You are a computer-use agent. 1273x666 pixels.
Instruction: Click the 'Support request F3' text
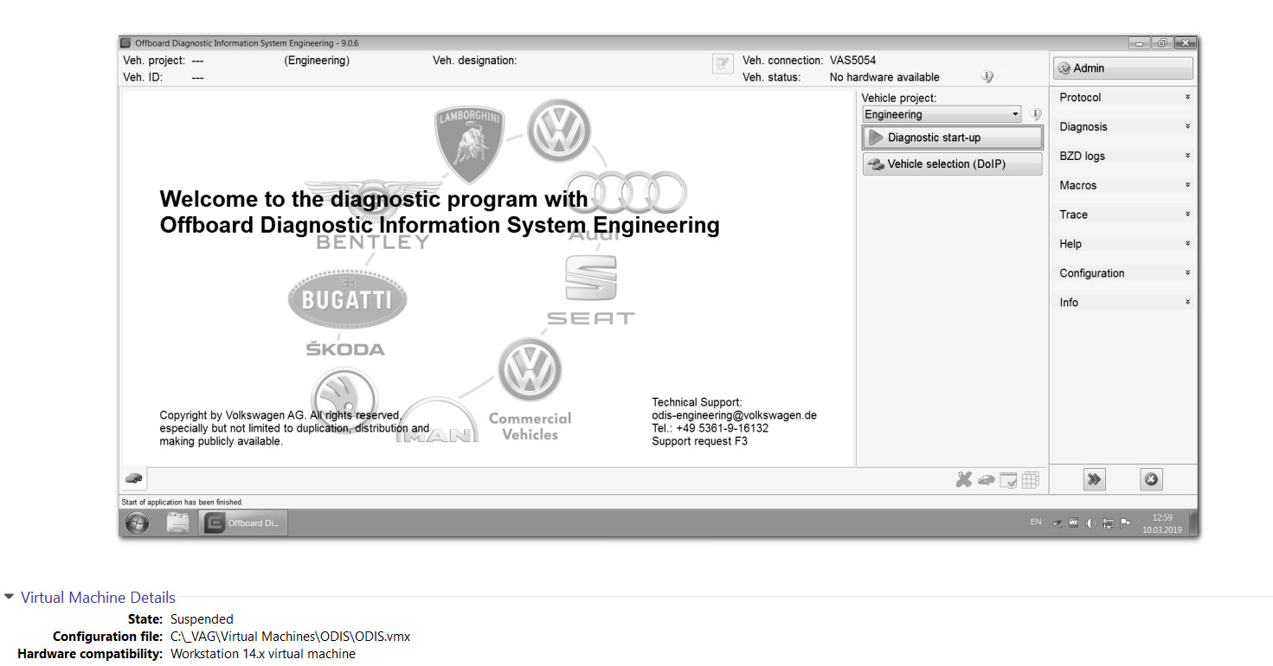click(699, 441)
